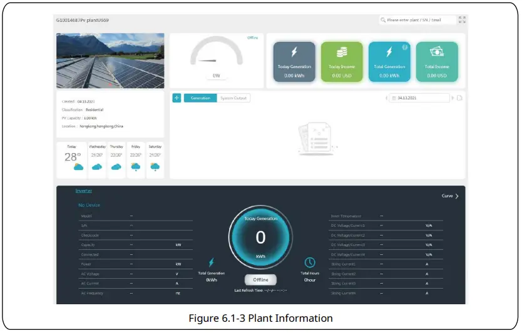Click the Offline status button
Viewport: 522px width, 333px height.
click(x=260, y=280)
